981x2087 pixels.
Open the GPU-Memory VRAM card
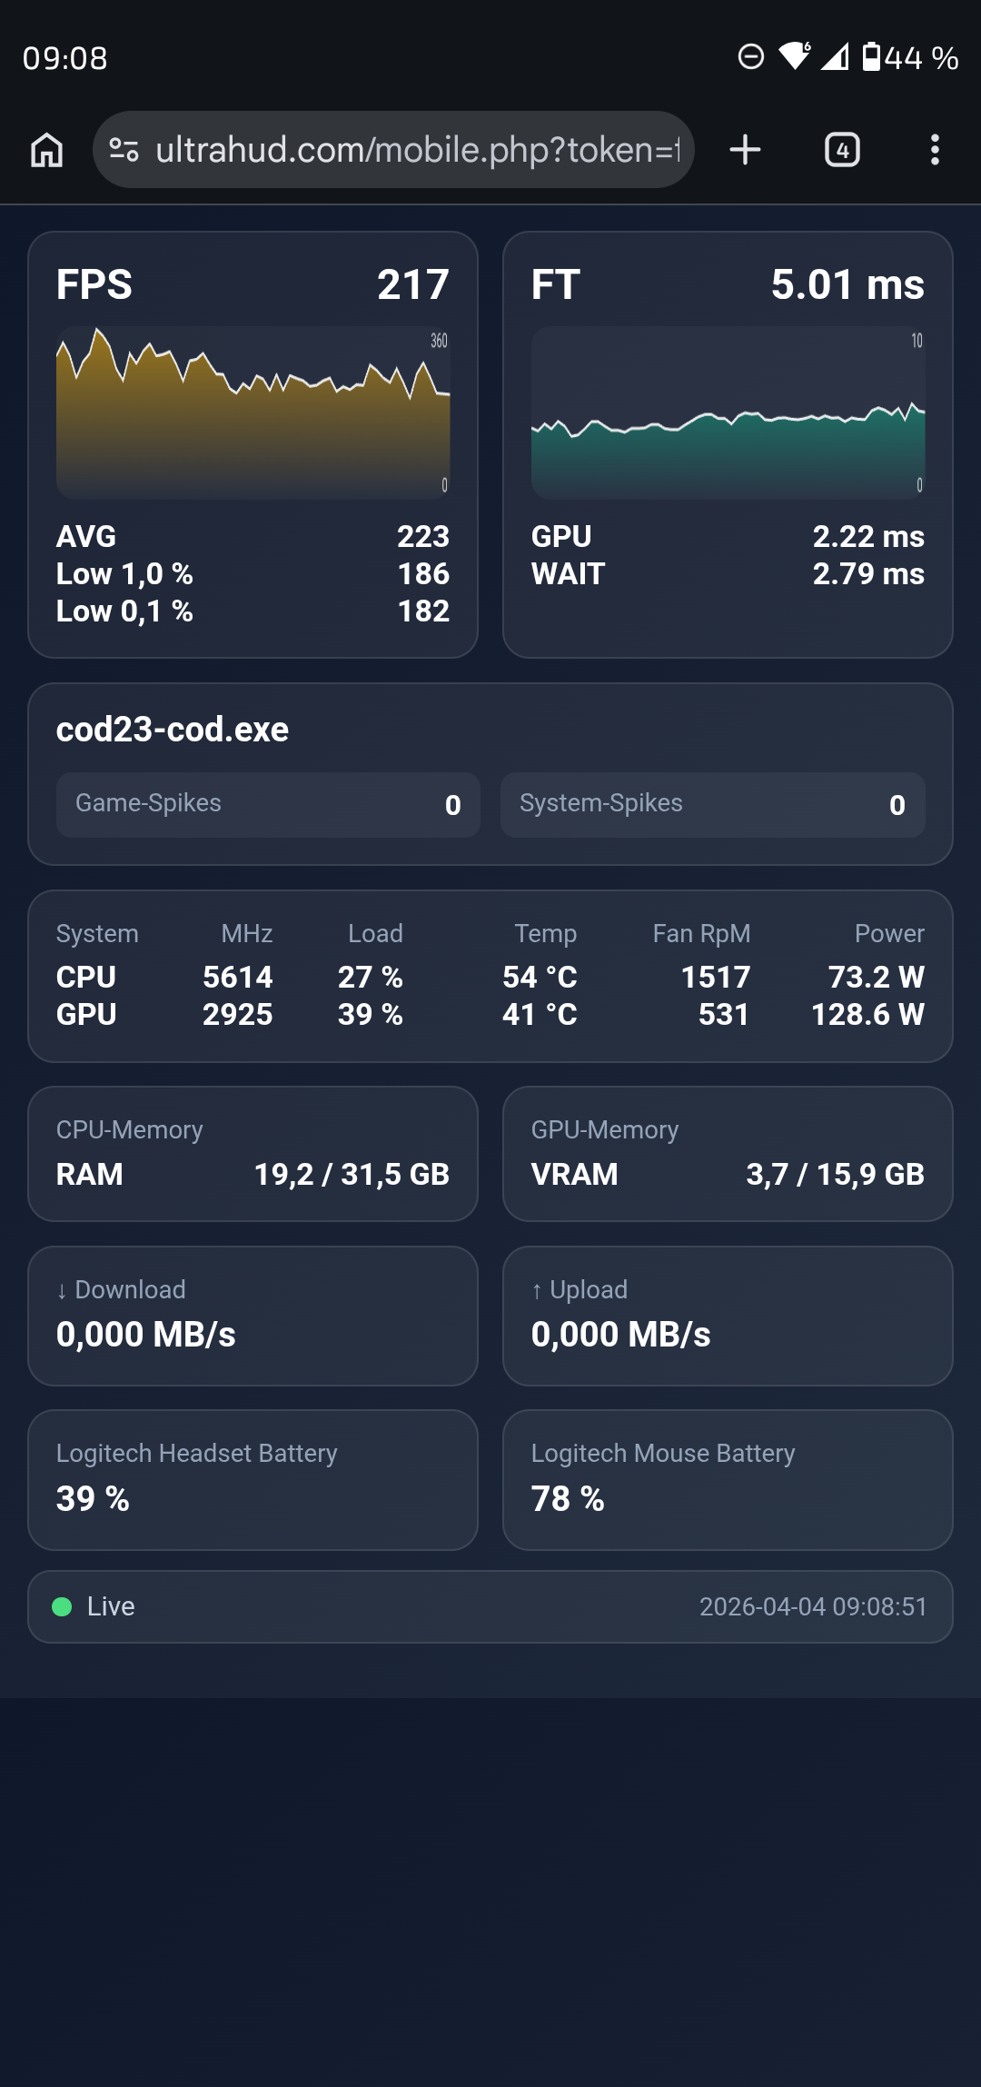click(728, 1154)
